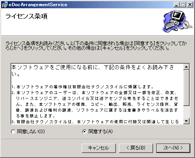The image size is (195, 158).
Task: Click inside the license agreement text box
Action: click(97, 94)
